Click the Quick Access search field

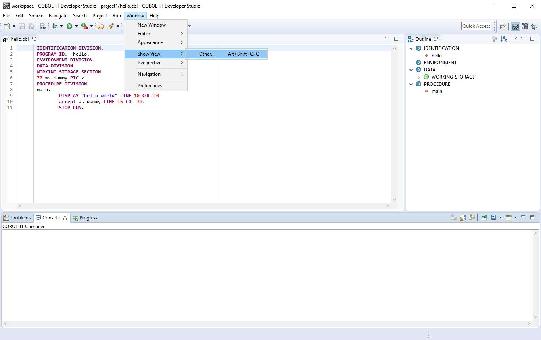[x=476, y=26]
